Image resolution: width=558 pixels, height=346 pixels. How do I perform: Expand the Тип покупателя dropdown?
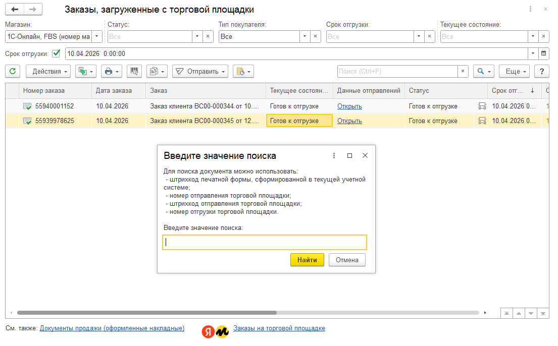pos(305,36)
